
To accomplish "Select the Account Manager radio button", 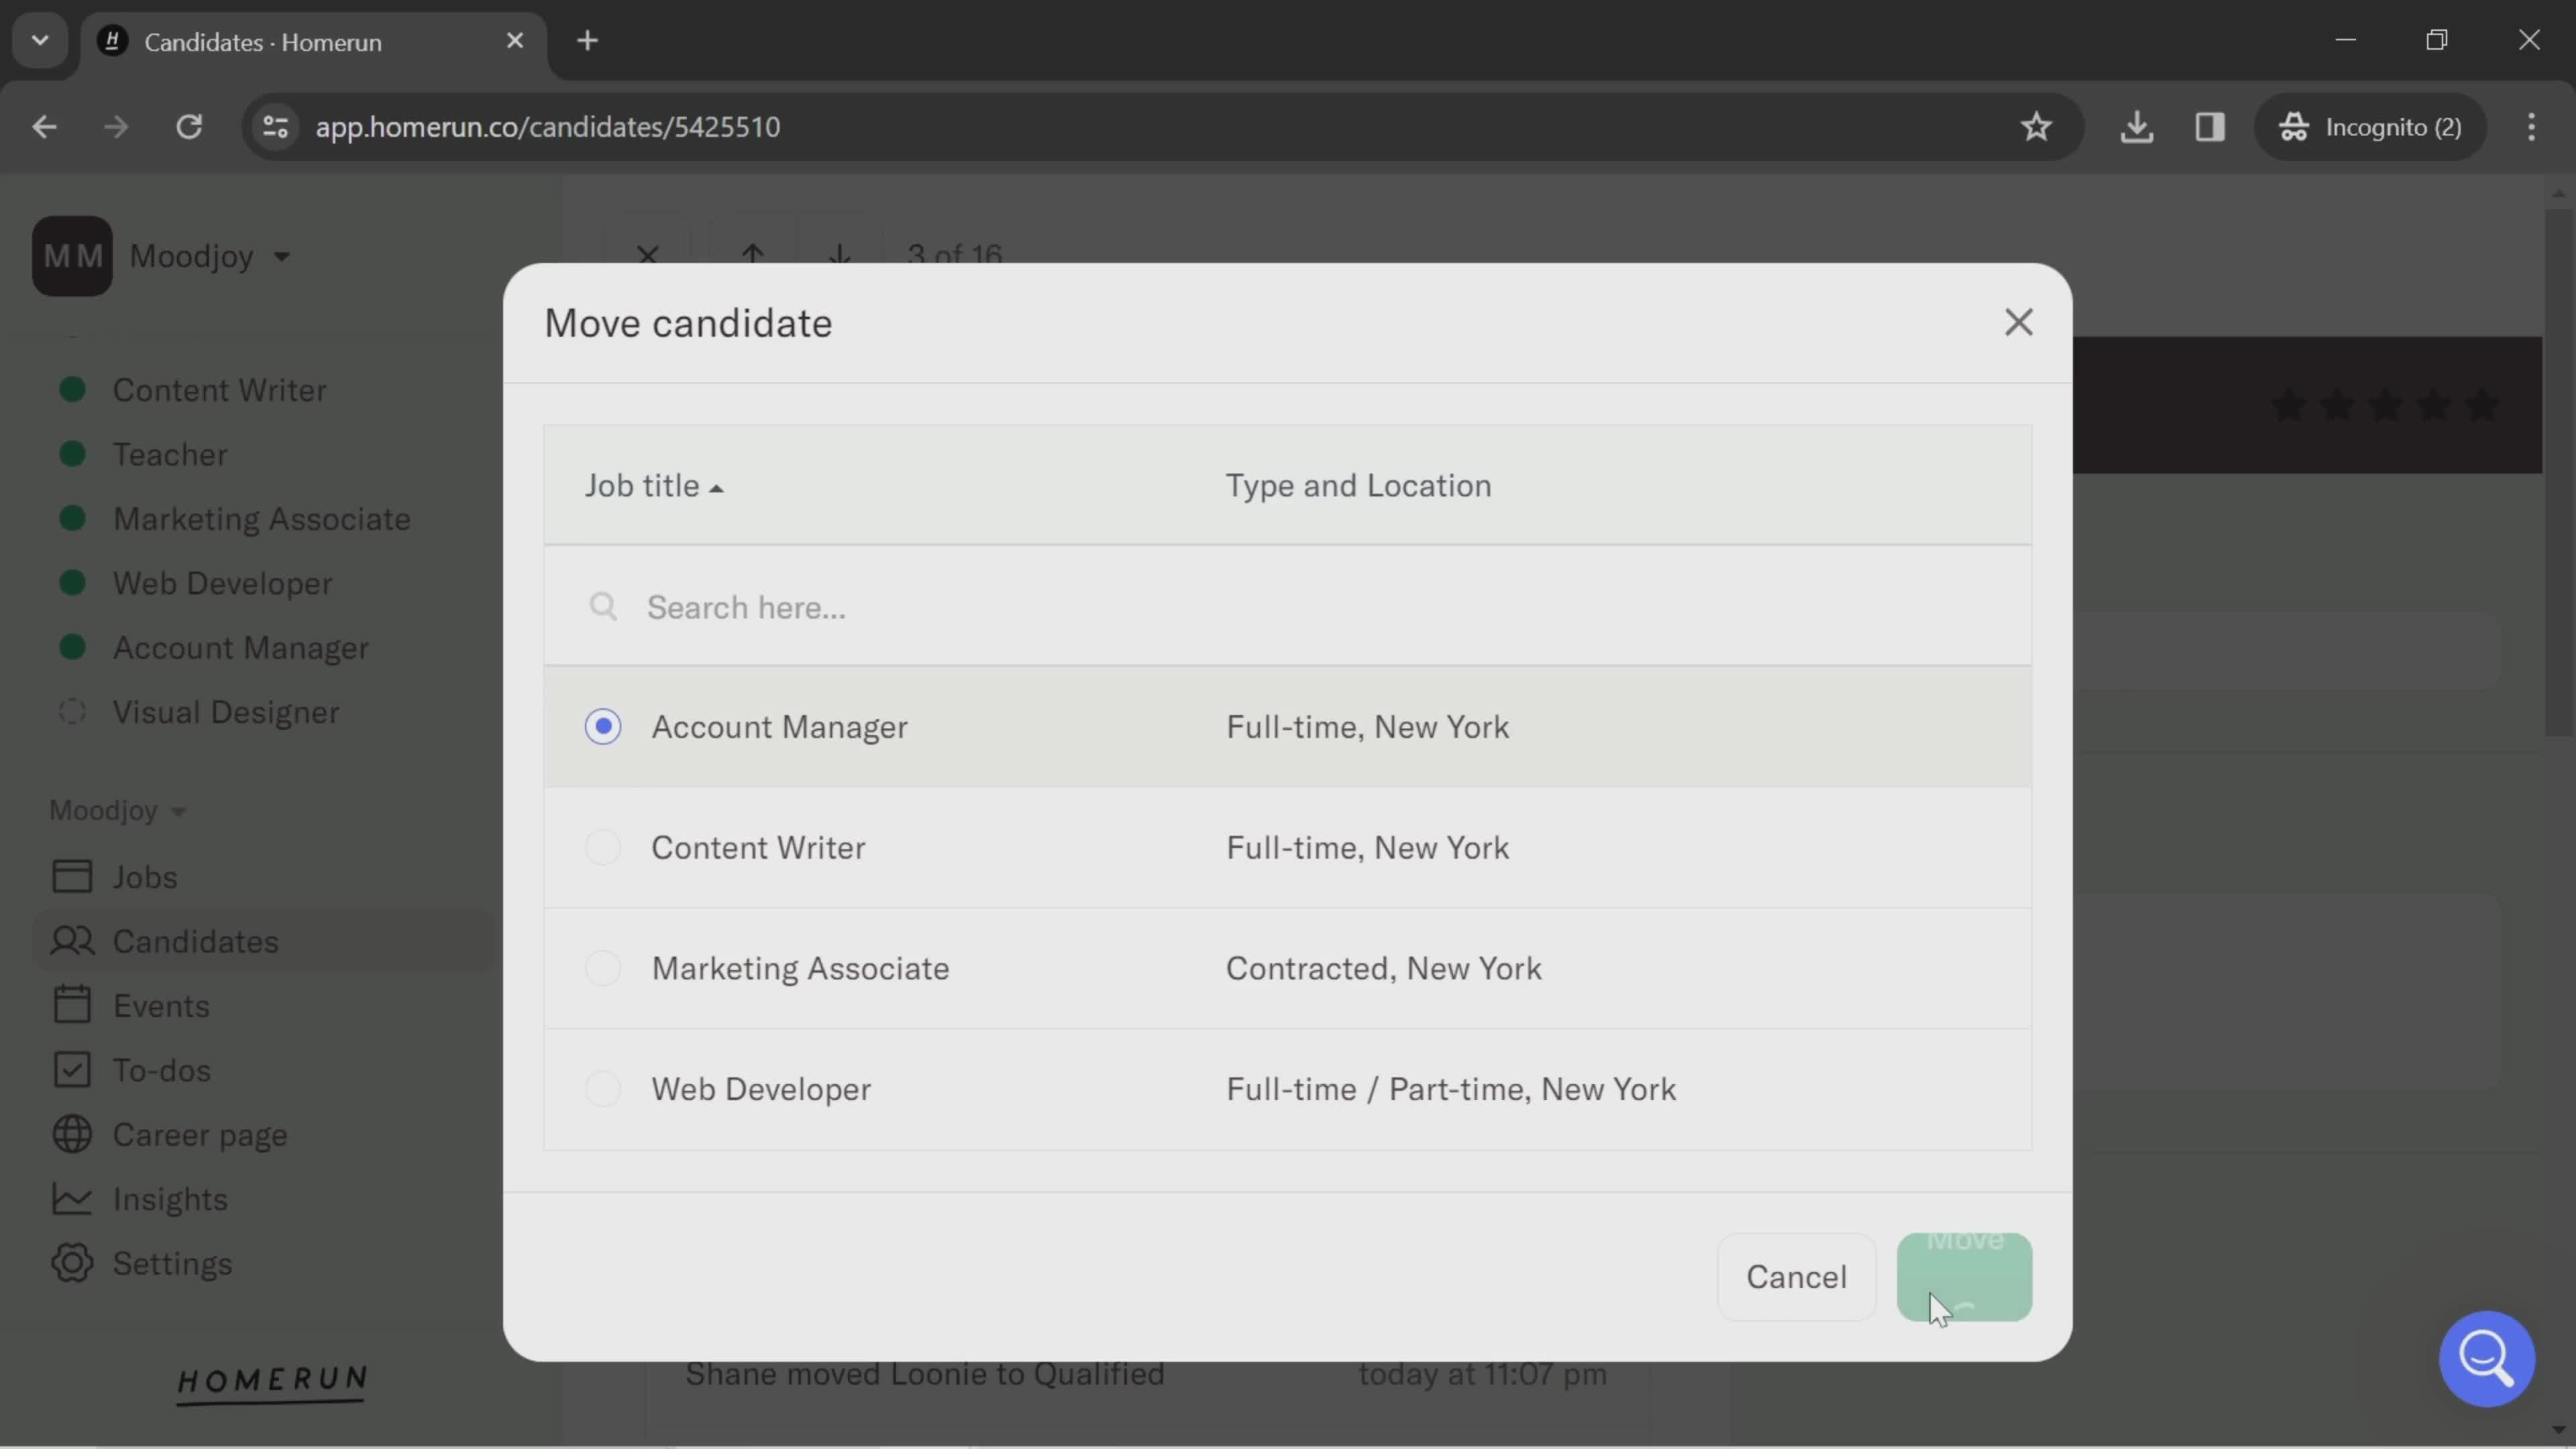I will point(603,727).
